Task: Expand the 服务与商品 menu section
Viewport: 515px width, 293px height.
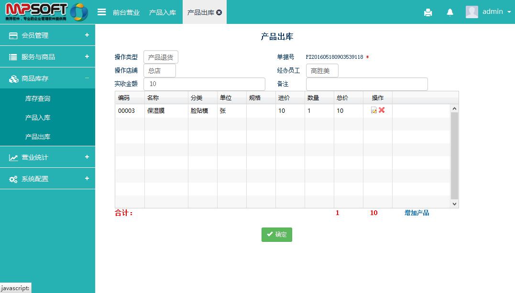Action: [47, 57]
